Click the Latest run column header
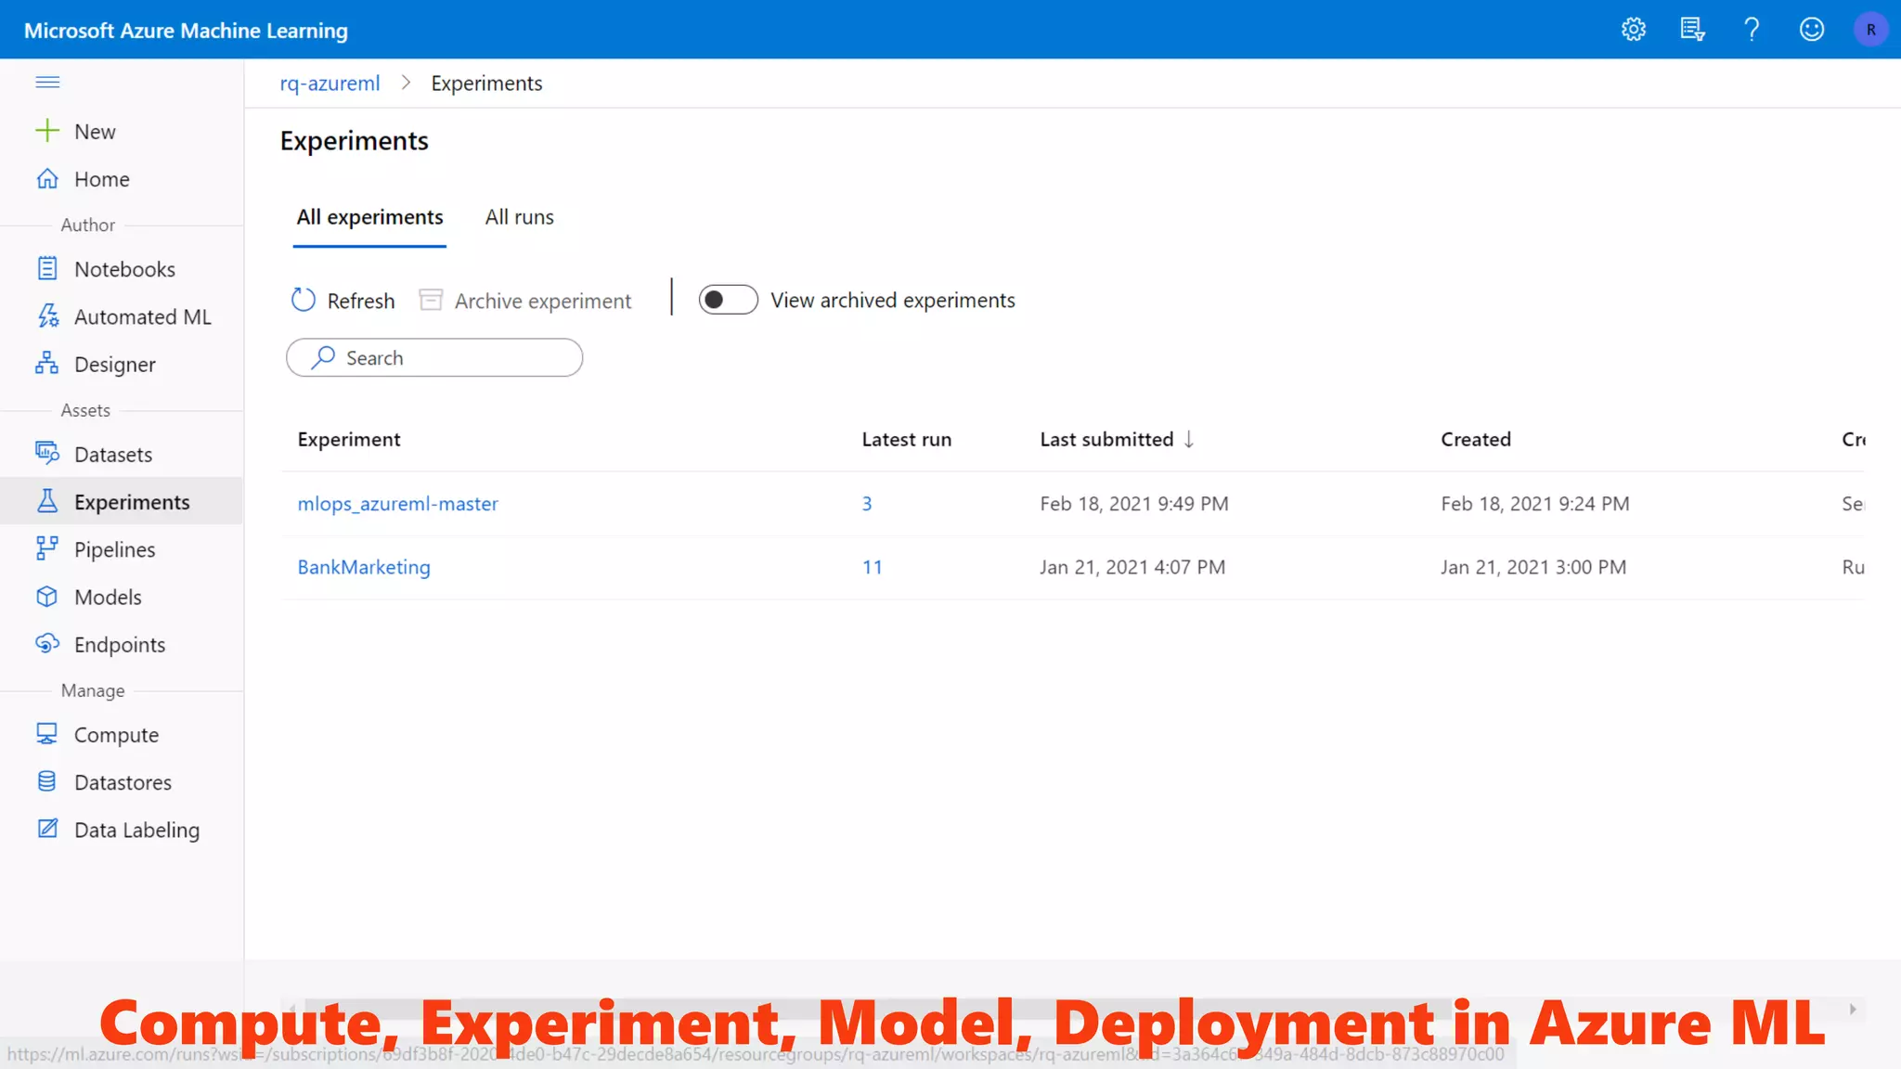Image resolution: width=1901 pixels, height=1069 pixels. [x=906, y=439]
